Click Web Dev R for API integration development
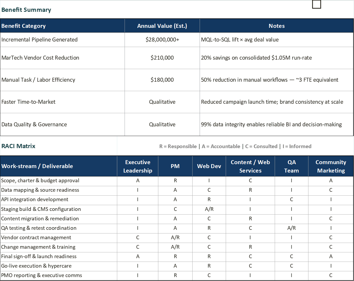Screen dimensions: 354x281 209,200
